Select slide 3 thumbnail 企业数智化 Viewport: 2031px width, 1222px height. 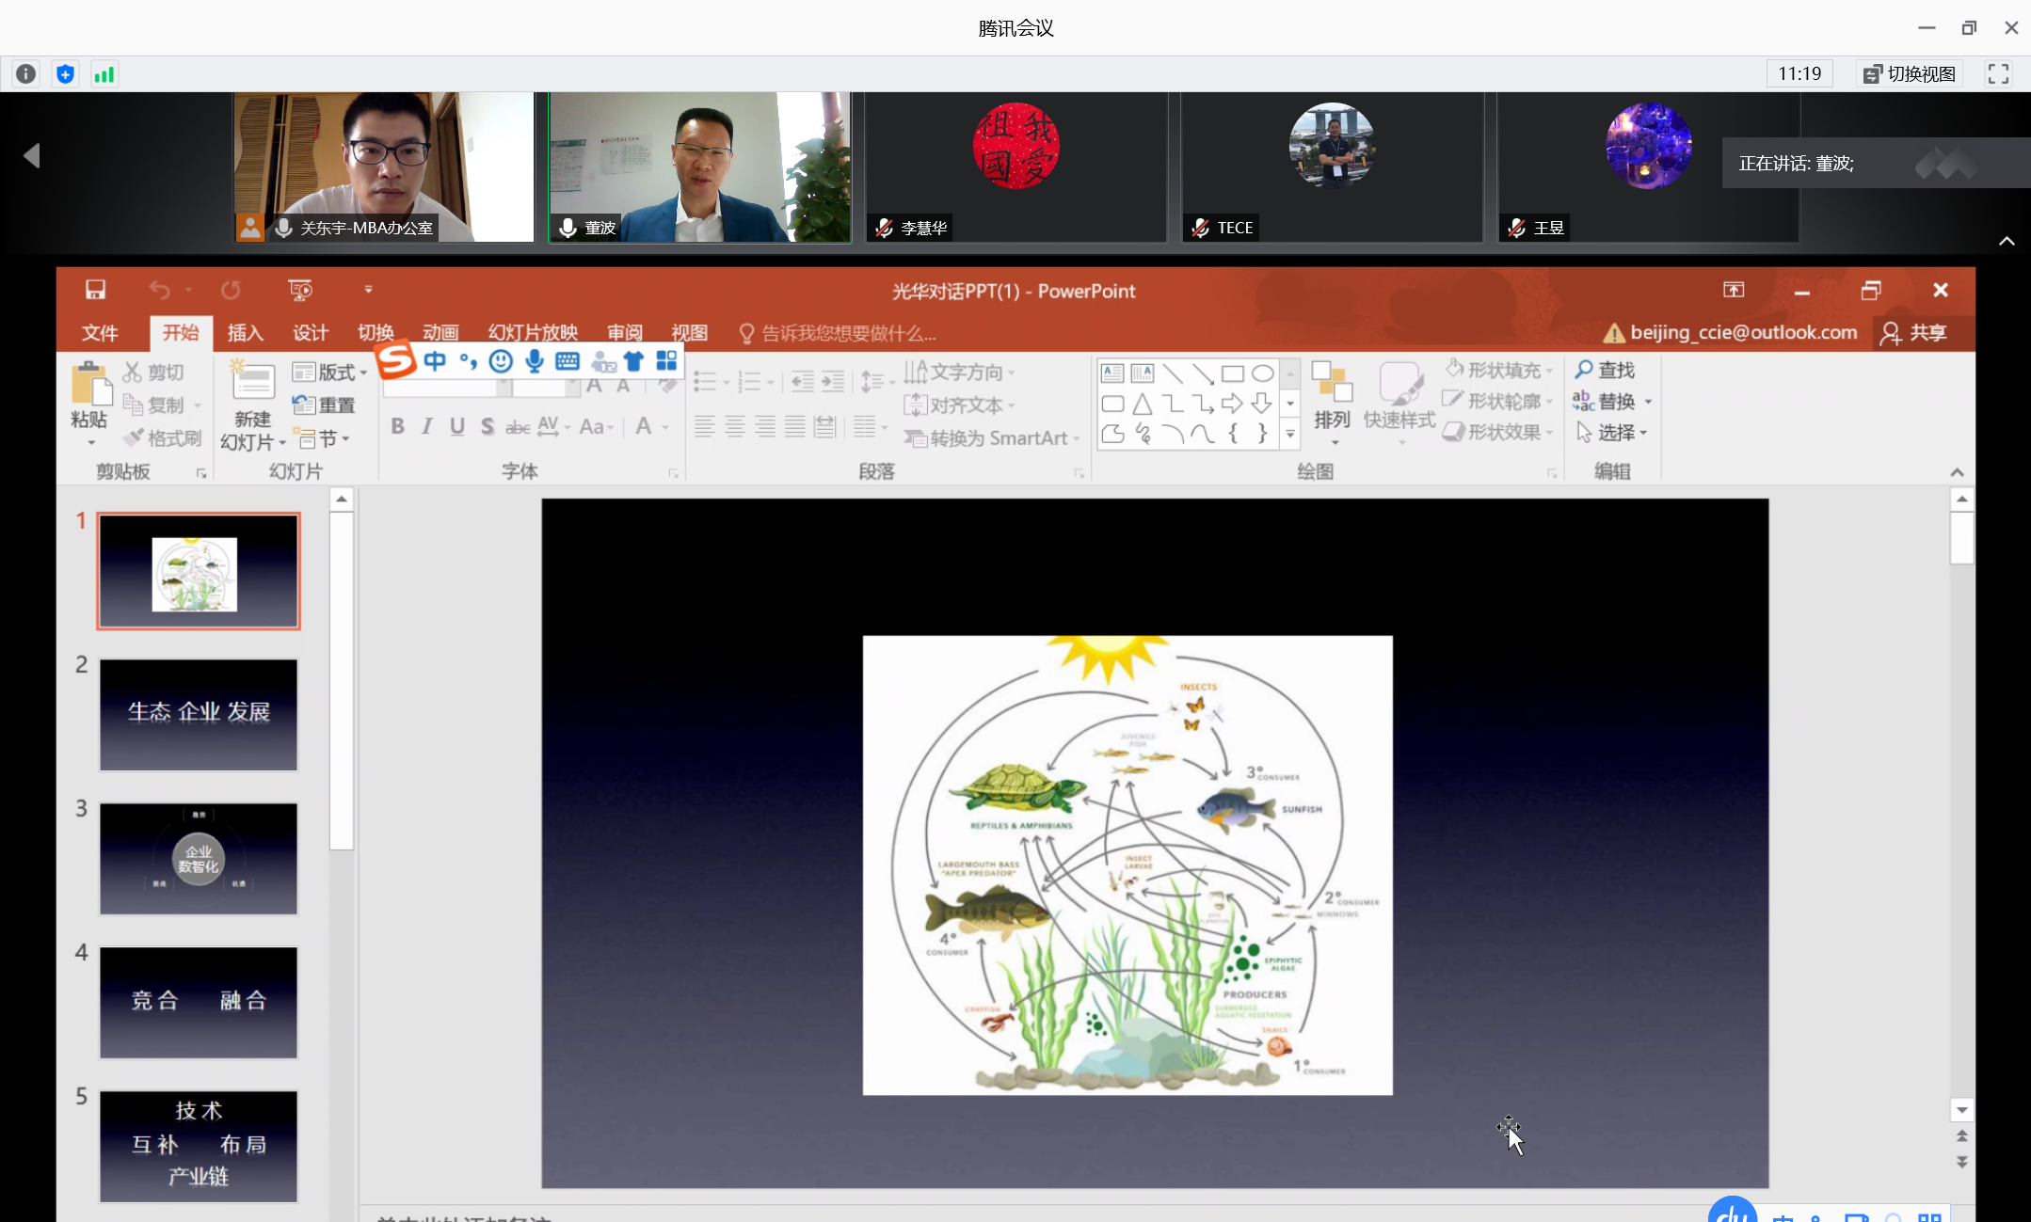199,859
